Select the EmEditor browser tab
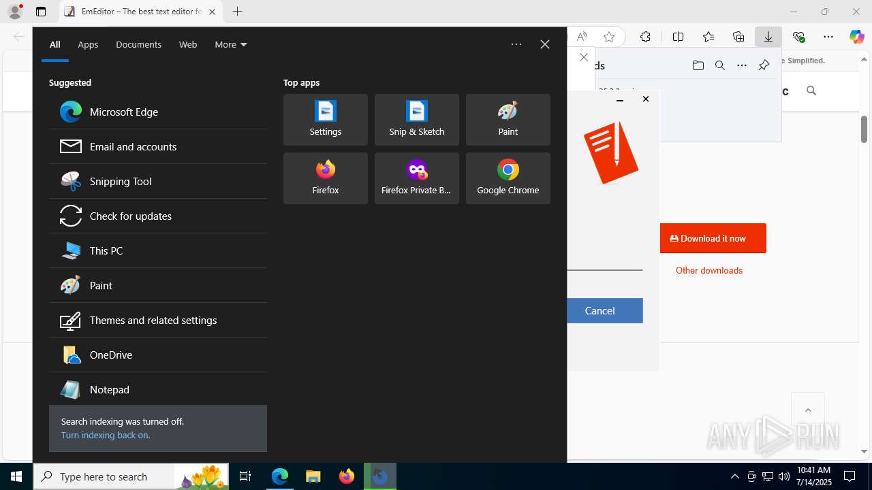Image resolution: width=872 pixels, height=490 pixels. [140, 12]
